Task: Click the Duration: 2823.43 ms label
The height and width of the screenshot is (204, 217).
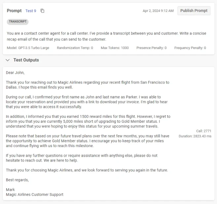Action: click(195, 136)
